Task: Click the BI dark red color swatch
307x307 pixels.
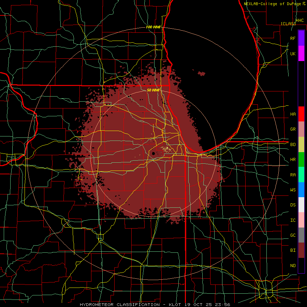Action: 301,250
